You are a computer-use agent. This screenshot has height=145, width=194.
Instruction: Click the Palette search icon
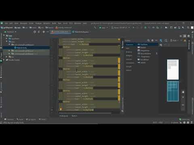point(148,40)
